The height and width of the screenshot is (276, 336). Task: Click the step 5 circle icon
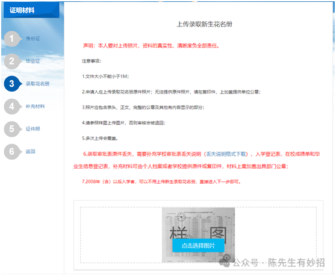tap(12, 129)
